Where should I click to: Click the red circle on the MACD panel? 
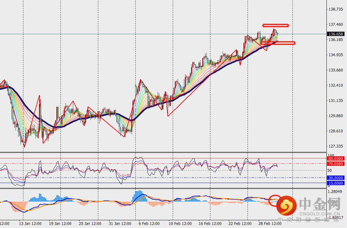coord(275,200)
